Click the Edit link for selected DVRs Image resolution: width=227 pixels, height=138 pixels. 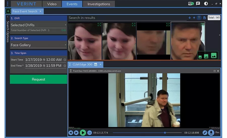click(64, 30)
